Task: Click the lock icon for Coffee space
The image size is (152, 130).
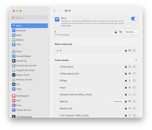Action: pyautogui.click(x=126, y=67)
